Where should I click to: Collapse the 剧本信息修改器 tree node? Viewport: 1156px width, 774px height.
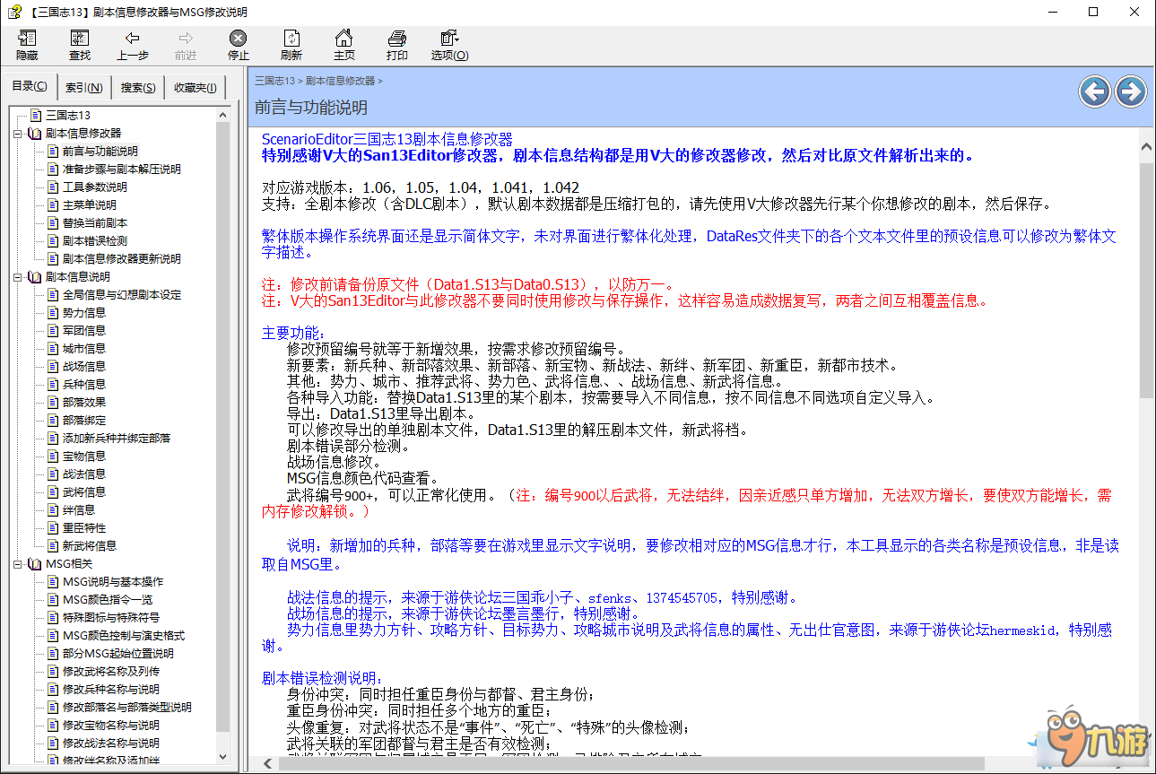[x=17, y=134]
